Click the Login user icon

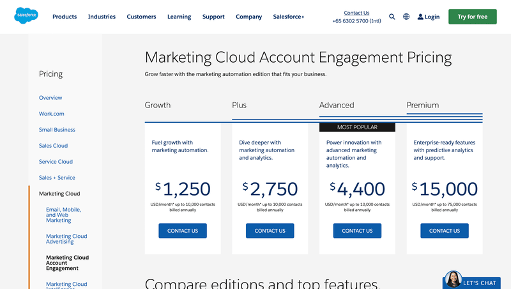(420, 17)
